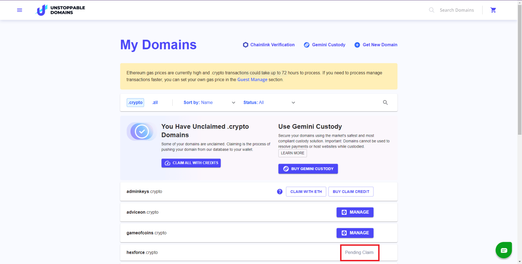Click BUY GEMINI CUSTODY

pyautogui.click(x=308, y=168)
